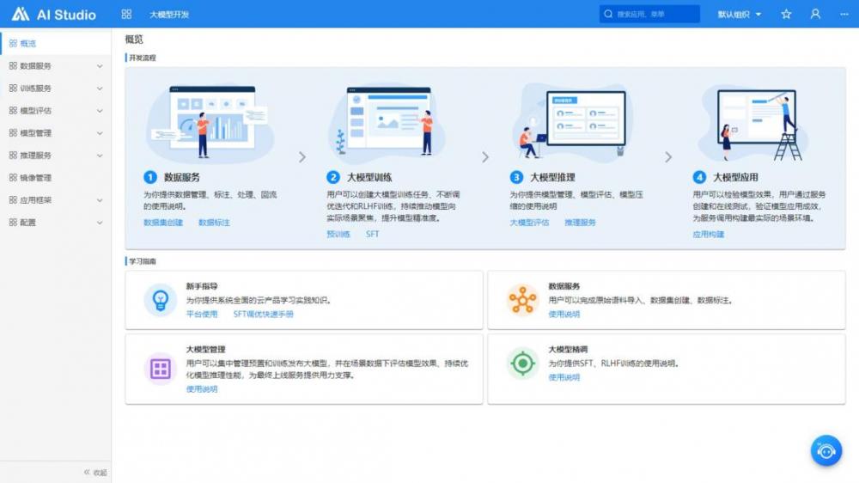Open the SFT调优快速手册 link

263,315
